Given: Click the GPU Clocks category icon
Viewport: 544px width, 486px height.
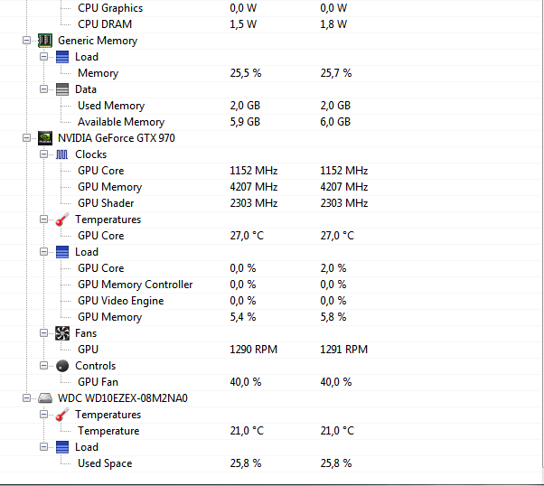Looking at the screenshot, I should click(61, 154).
